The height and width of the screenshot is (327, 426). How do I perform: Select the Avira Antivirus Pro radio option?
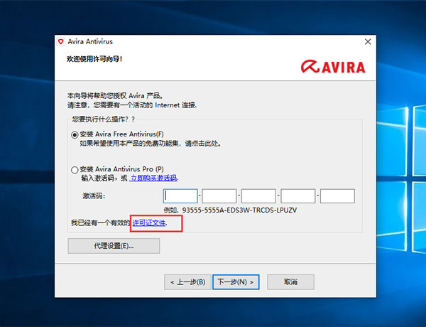[75, 170]
